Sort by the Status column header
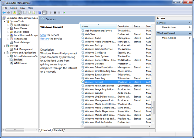The image size is (194, 138). click(138, 27)
